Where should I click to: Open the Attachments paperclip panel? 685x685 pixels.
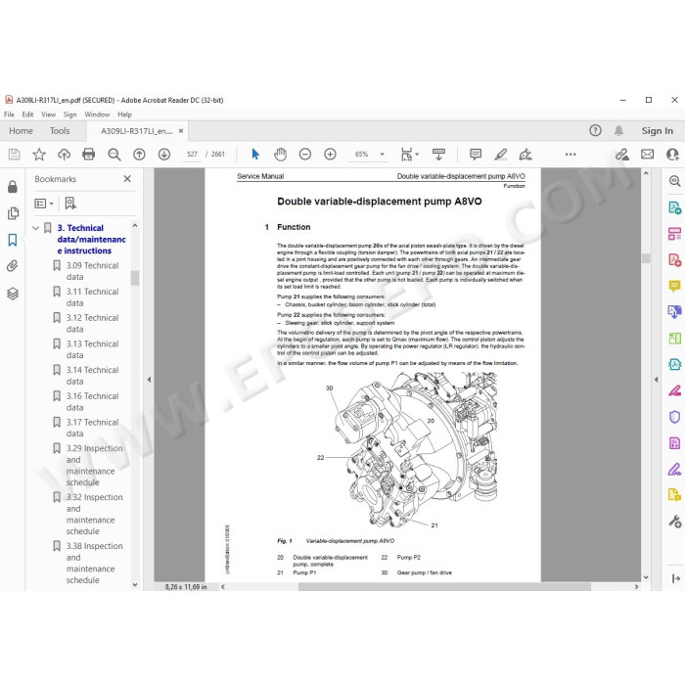point(12,266)
